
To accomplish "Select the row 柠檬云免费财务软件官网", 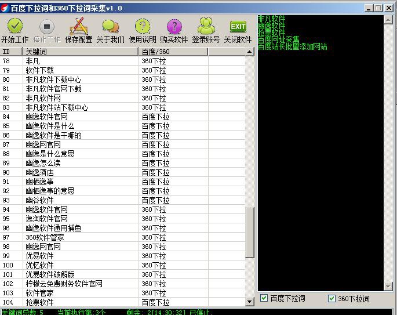I will [122, 284].
